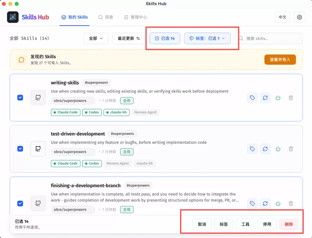
Task: Expand the 标签: 已选 1 dropdown
Action: [207, 38]
